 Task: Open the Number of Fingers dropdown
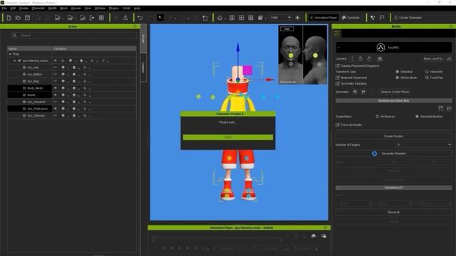coord(423,144)
